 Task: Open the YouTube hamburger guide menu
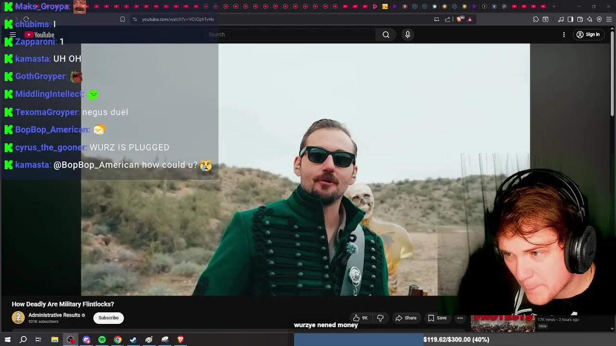point(13,35)
